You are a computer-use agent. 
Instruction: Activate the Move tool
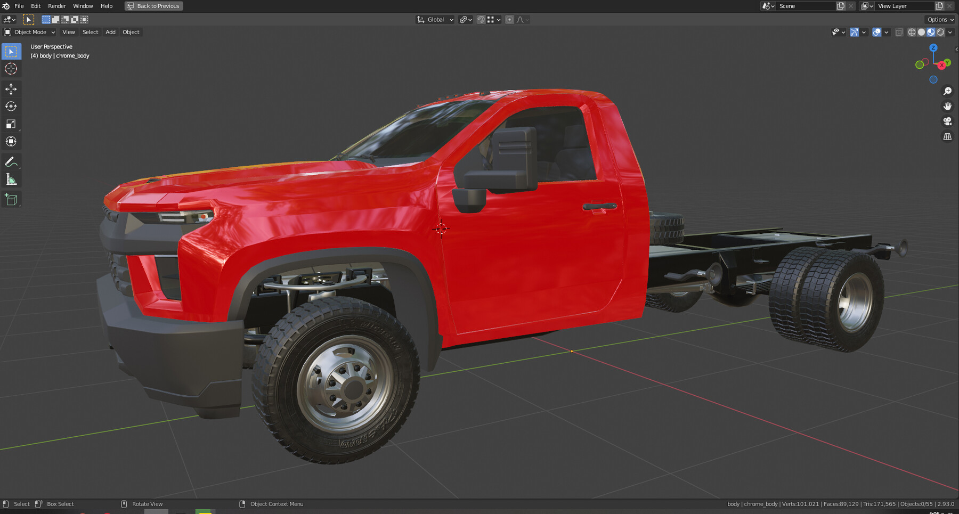11,89
